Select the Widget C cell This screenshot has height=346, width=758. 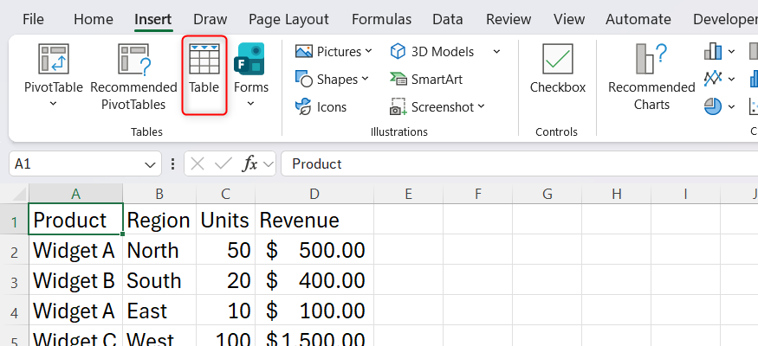pyautogui.click(x=75, y=336)
